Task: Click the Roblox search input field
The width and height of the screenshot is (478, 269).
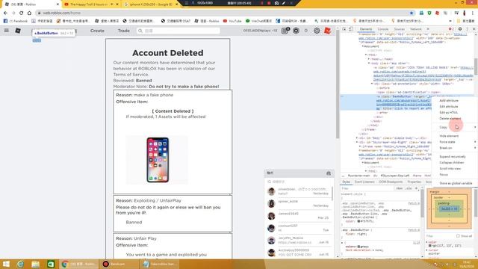Action: coord(179,31)
